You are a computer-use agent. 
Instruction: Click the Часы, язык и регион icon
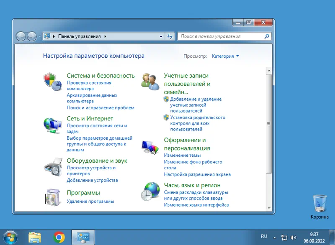pos(150,191)
